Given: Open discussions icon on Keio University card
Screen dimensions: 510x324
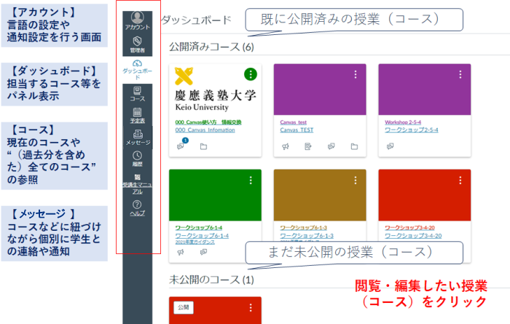Looking at the screenshot, I should pos(179,146).
